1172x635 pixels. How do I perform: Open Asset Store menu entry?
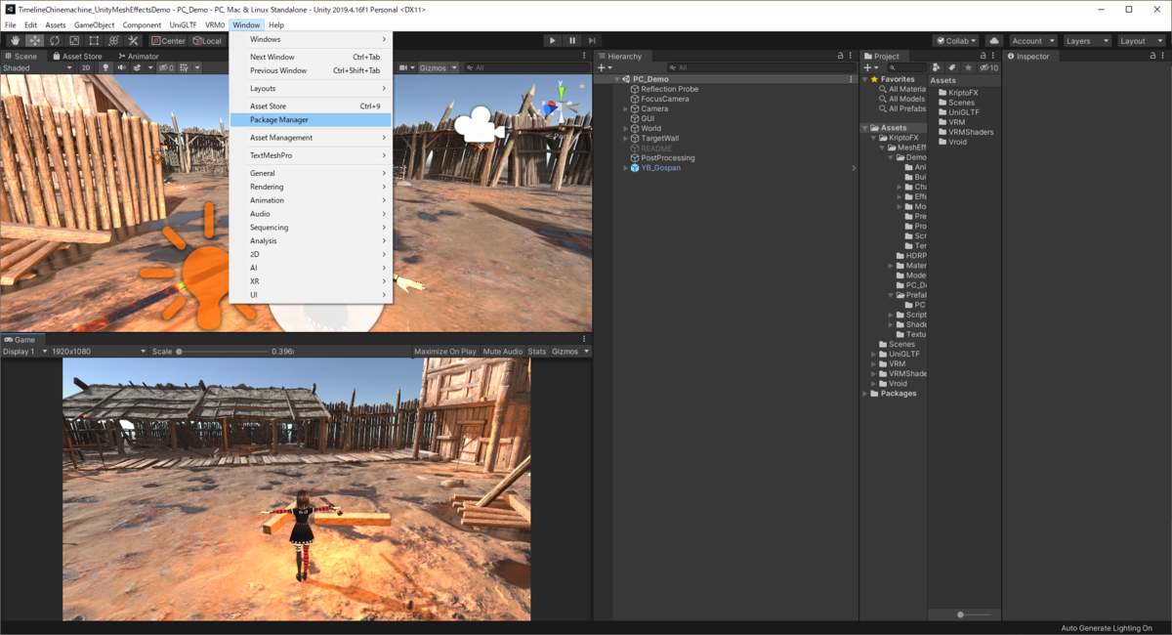(x=311, y=106)
